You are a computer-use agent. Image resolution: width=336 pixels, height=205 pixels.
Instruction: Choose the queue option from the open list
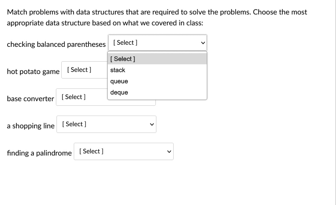click(157, 81)
